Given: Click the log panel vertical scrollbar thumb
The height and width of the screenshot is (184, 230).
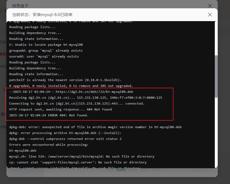Looking at the screenshot, I should (x=216, y=76).
